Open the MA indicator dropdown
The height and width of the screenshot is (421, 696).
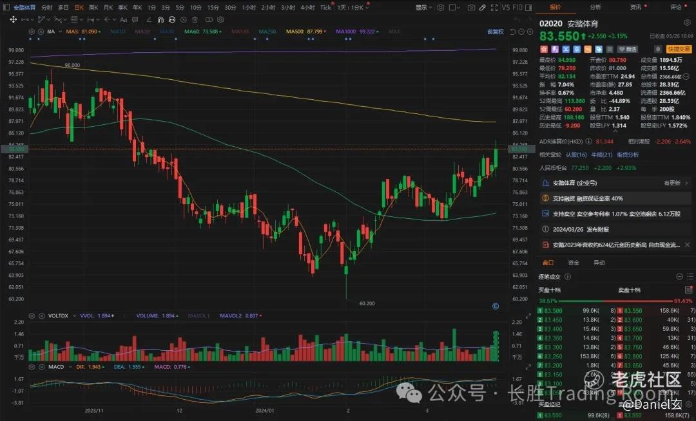click(58, 32)
